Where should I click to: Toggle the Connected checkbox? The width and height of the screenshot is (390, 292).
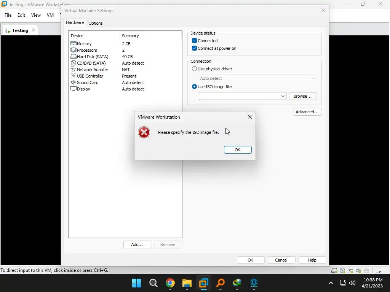pyautogui.click(x=194, y=40)
